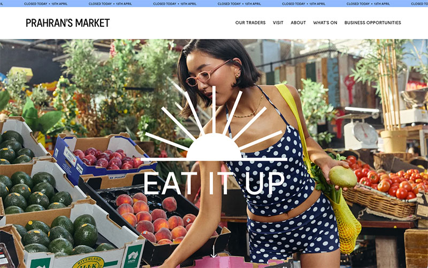Click the leftmost Closed Today 13th April notice
This screenshot has width=428, height=268.
[46, 4]
